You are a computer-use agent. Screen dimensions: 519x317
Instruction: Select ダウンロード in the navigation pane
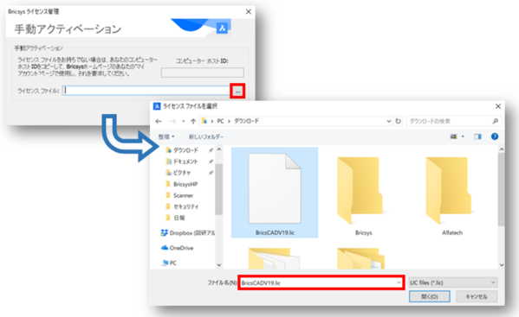click(185, 150)
